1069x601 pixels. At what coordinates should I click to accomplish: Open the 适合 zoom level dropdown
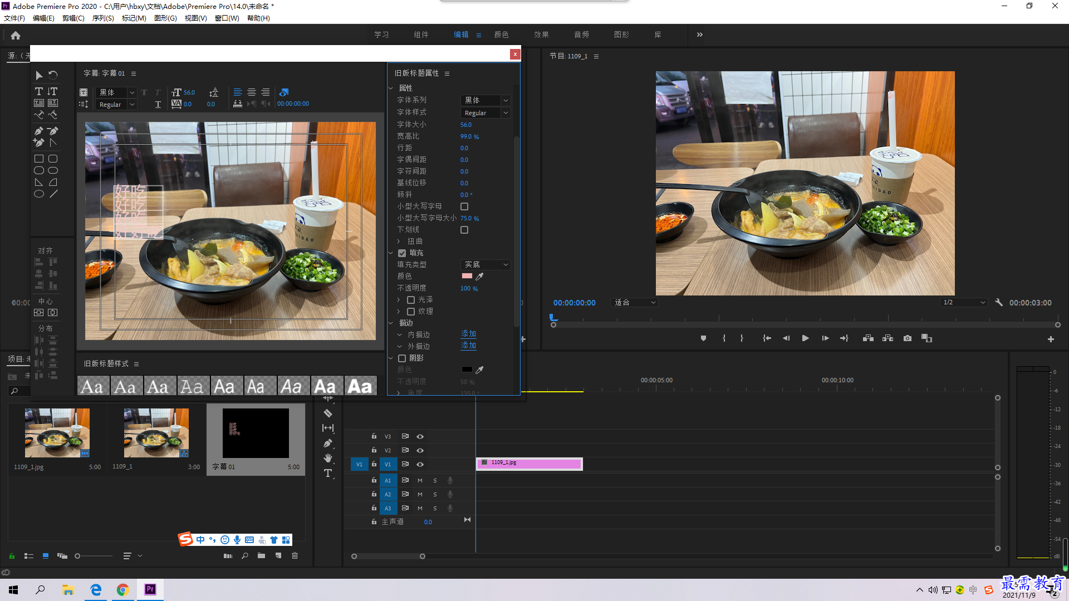tap(635, 303)
